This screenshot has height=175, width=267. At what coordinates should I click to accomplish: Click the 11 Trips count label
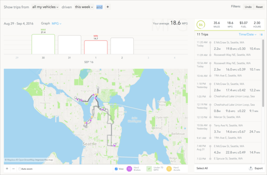tap(202, 35)
